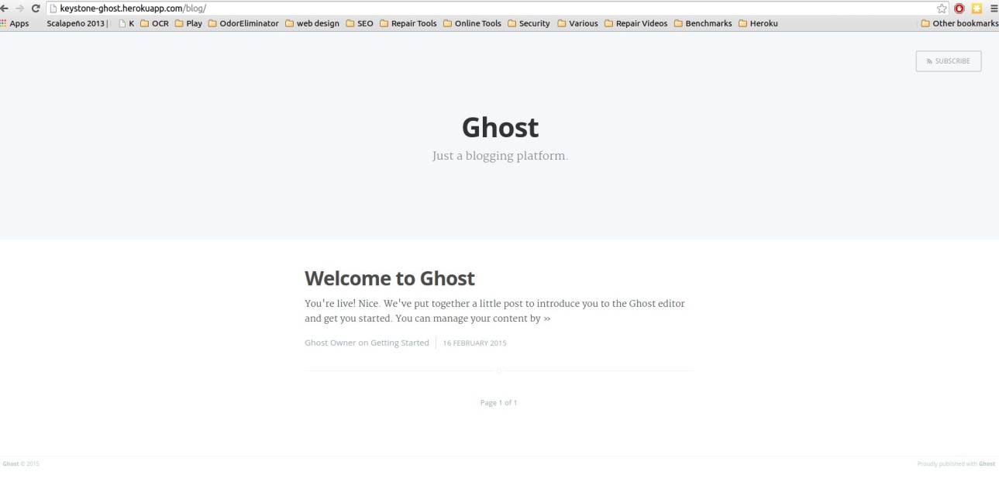Open the Welcome to Ghost post
The width and height of the screenshot is (999, 479).
click(x=390, y=278)
